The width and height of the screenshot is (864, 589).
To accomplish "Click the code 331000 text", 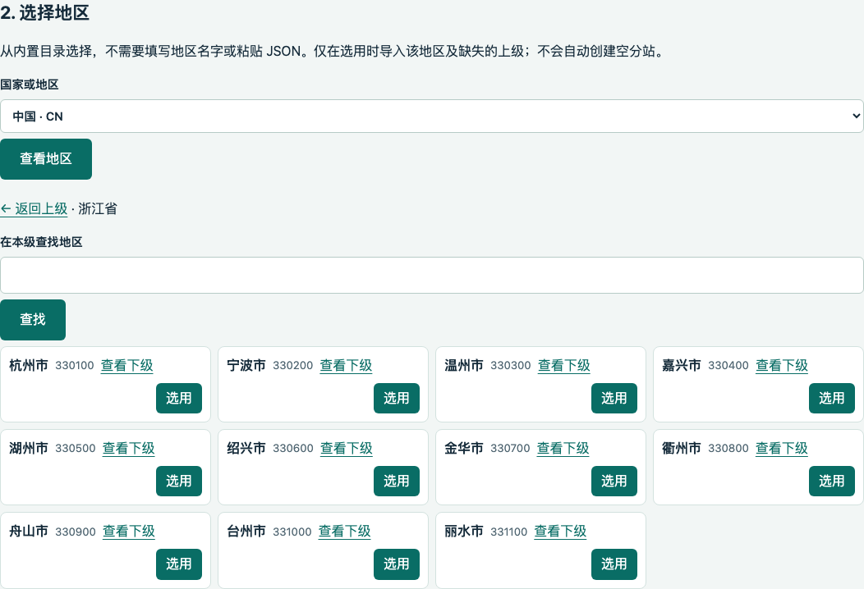I will (292, 532).
